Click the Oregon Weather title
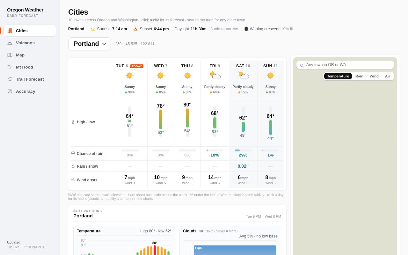 point(25,10)
